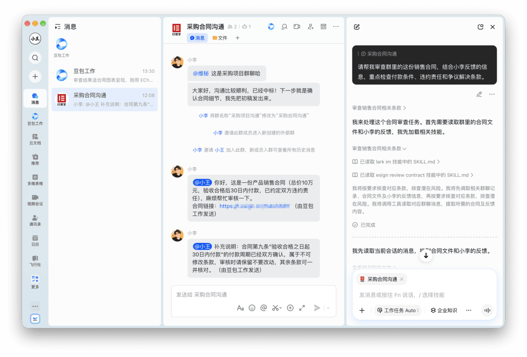
Task: Pop out the assistant panel window
Action: pyautogui.click(x=480, y=27)
